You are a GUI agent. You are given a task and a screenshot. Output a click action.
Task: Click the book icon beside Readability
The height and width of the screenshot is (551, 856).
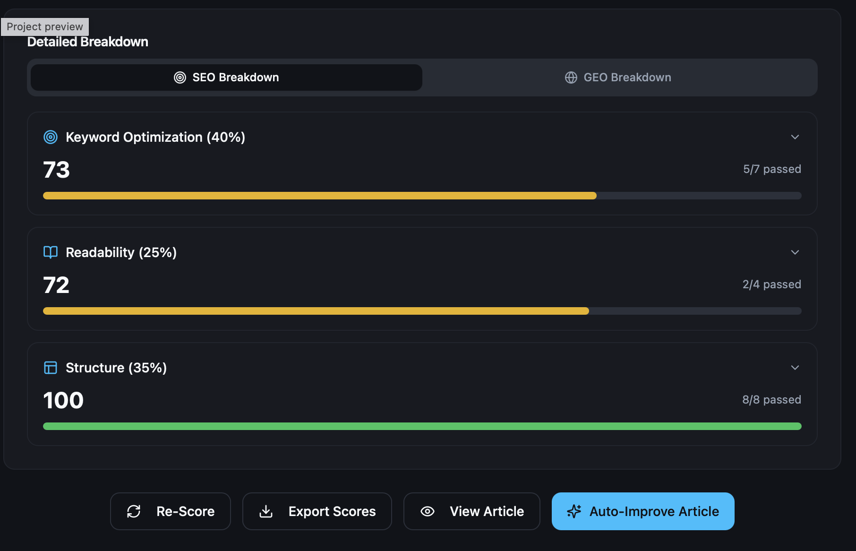(51, 252)
